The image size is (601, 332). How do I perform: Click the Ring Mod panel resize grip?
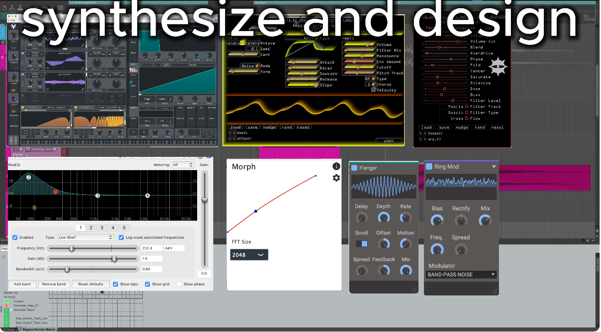(x=494, y=291)
